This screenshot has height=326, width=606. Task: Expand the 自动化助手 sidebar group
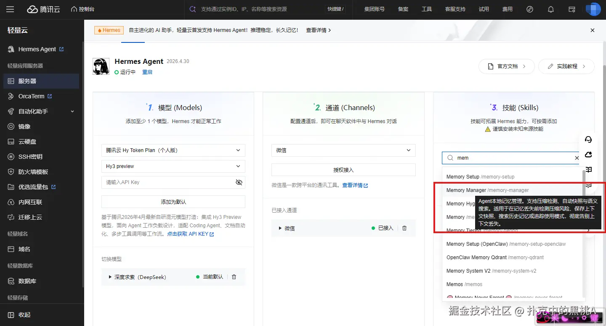coord(41,111)
